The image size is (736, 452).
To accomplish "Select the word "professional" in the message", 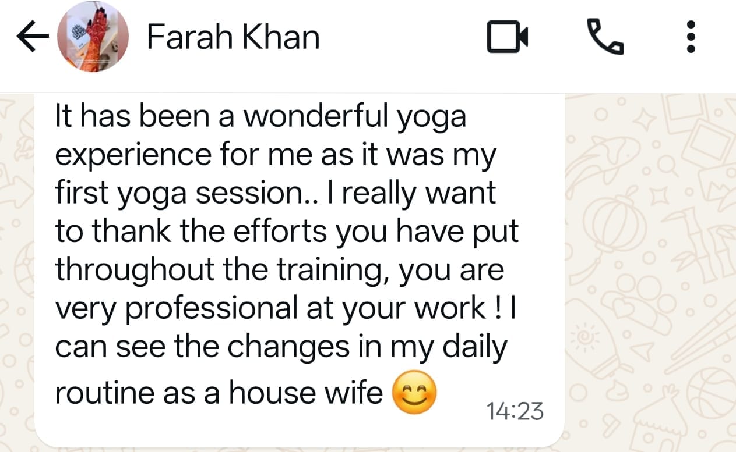I will coord(212,308).
